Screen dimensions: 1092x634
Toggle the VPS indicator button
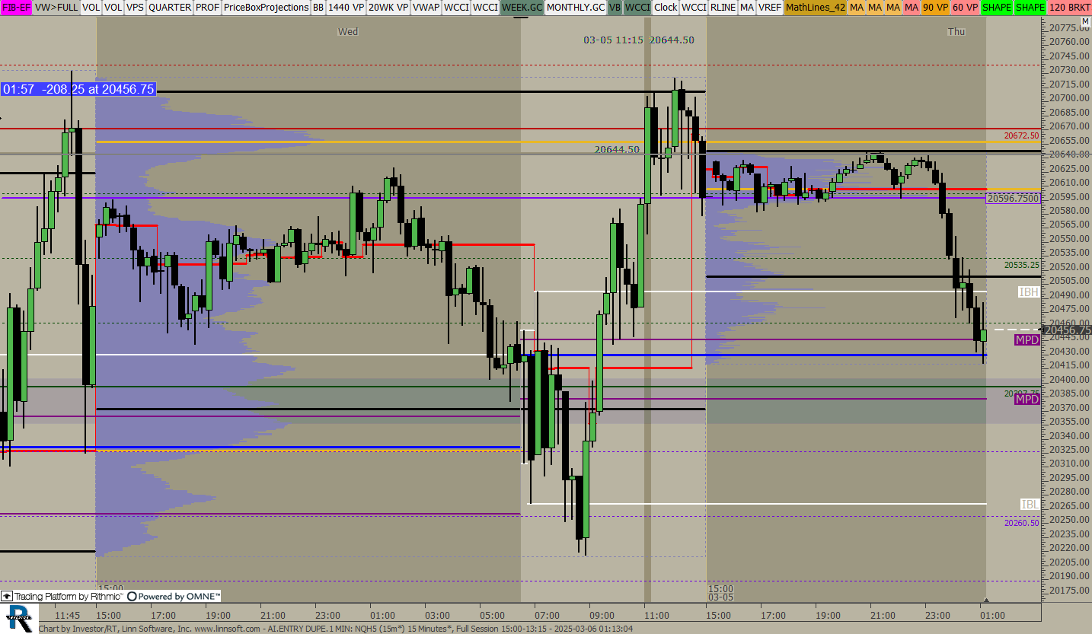[135, 7]
